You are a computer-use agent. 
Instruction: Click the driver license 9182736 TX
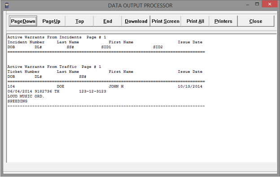[47, 91]
